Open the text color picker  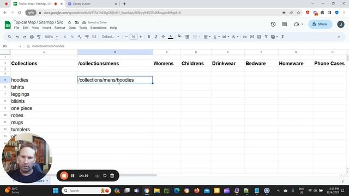coord(171,36)
